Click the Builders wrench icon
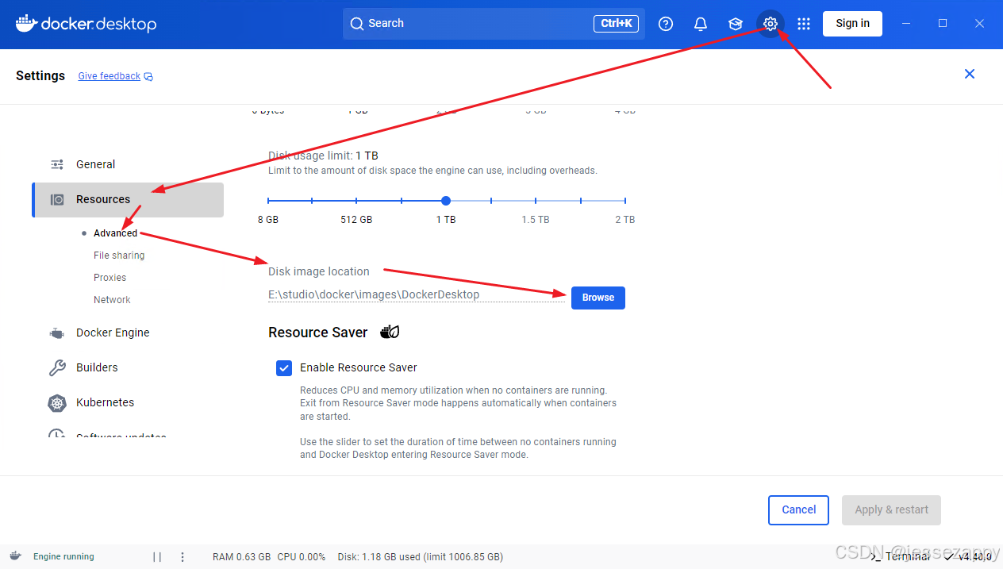The image size is (1003, 569). (57, 367)
